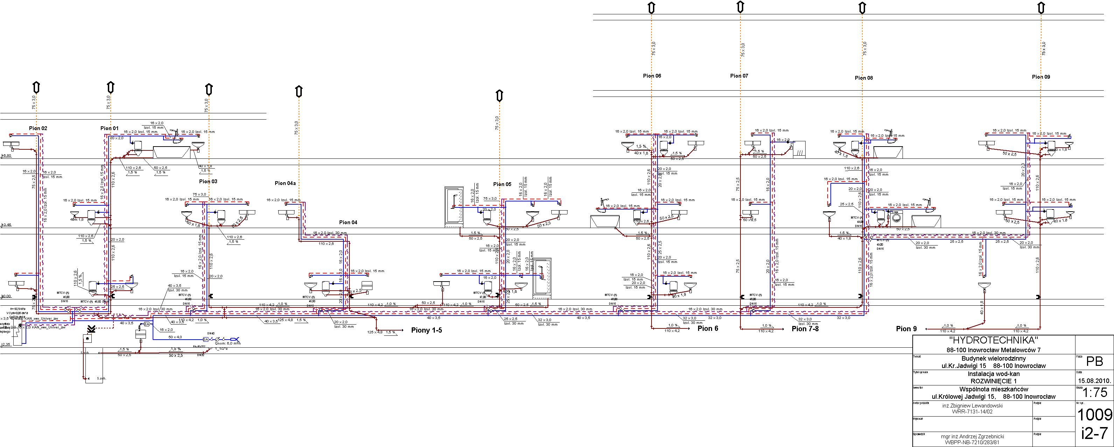
Task: Click the Pion 03 riser label
Action: pyautogui.click(x=208, y=182)
